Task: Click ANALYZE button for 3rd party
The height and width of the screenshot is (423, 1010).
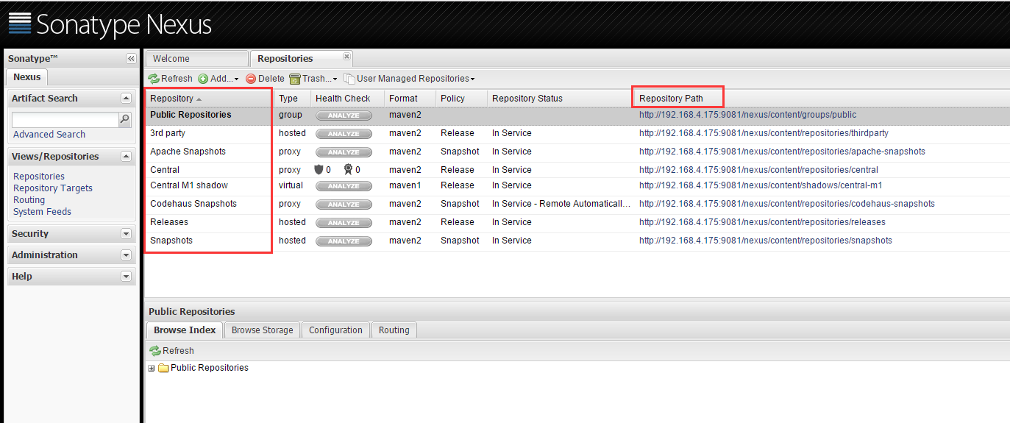Action: [344, 134]
